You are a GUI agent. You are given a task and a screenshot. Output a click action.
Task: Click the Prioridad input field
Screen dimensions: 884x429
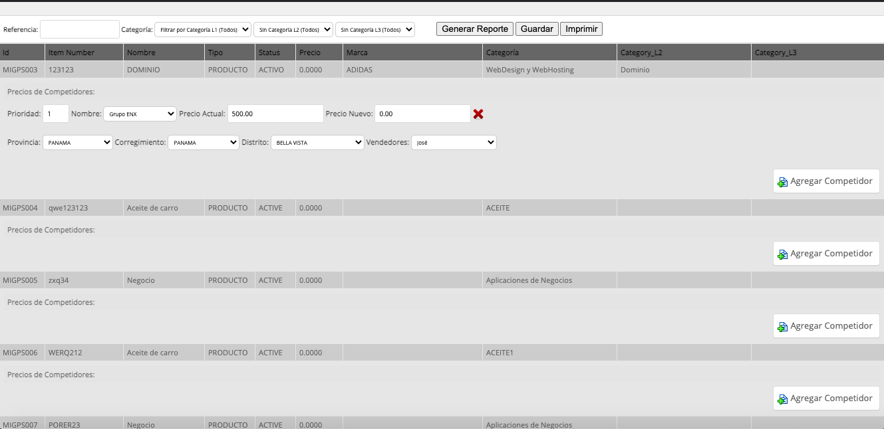(x=56, y=114)
